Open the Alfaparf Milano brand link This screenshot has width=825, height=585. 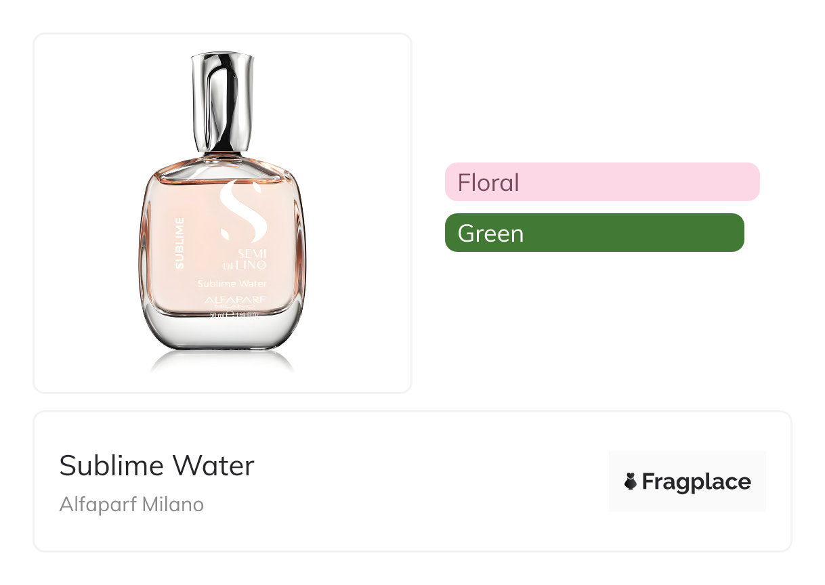(131, 504)
